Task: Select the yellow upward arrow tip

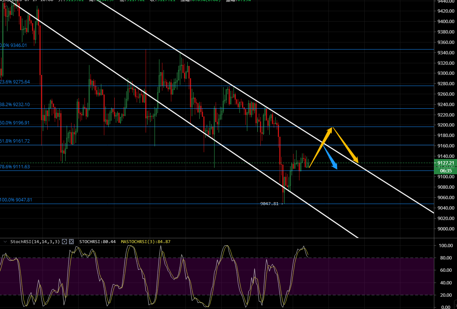Action: click(331, 128)
